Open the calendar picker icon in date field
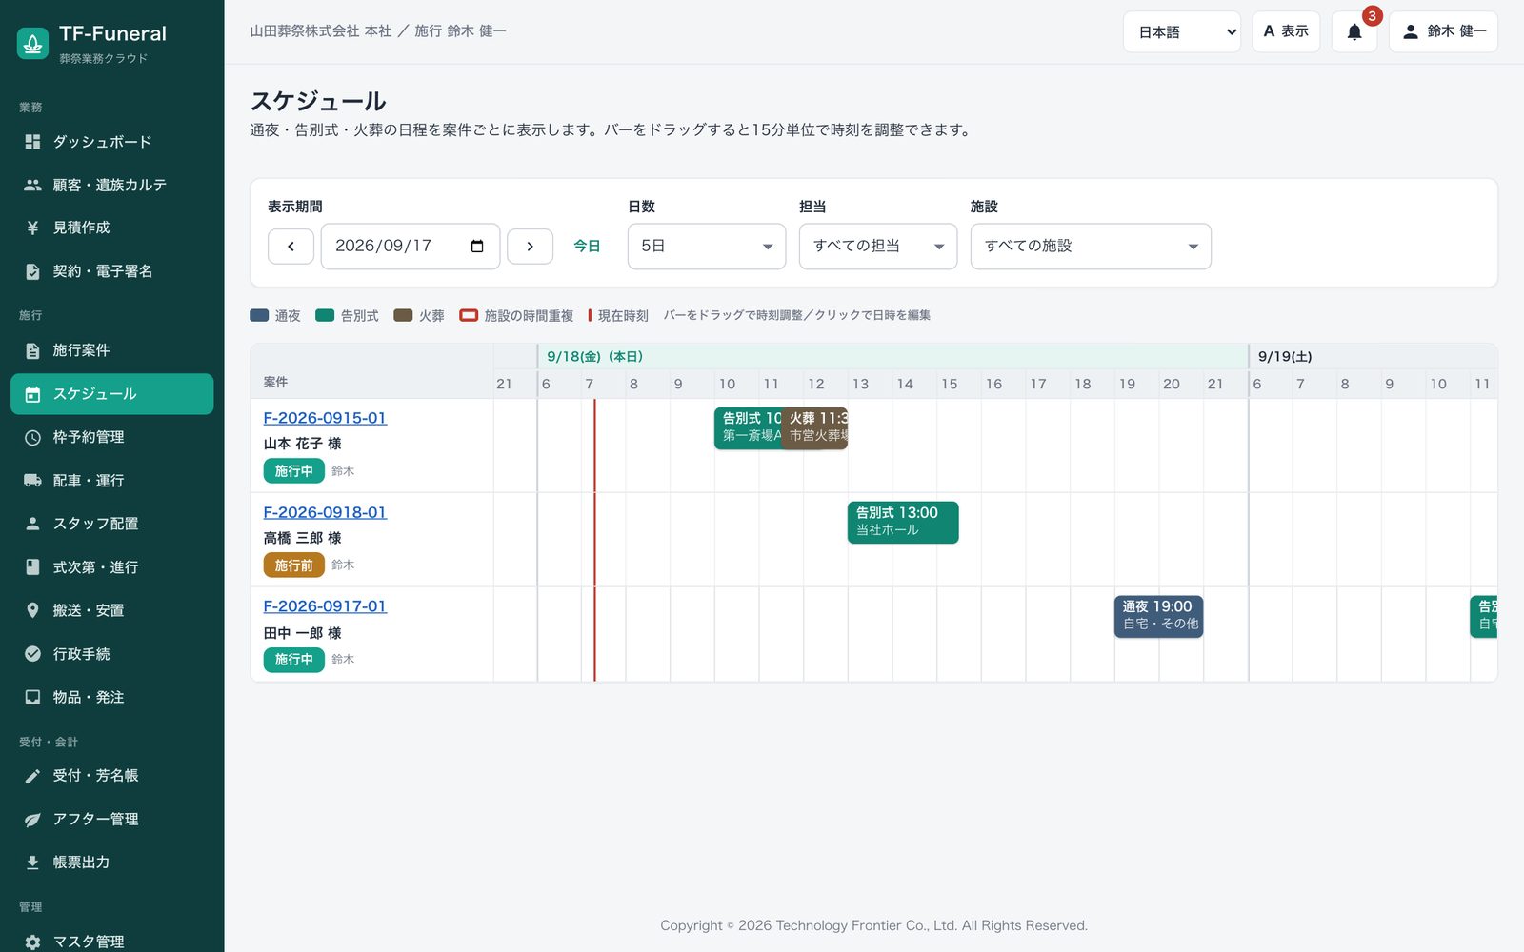 point(477,247)
